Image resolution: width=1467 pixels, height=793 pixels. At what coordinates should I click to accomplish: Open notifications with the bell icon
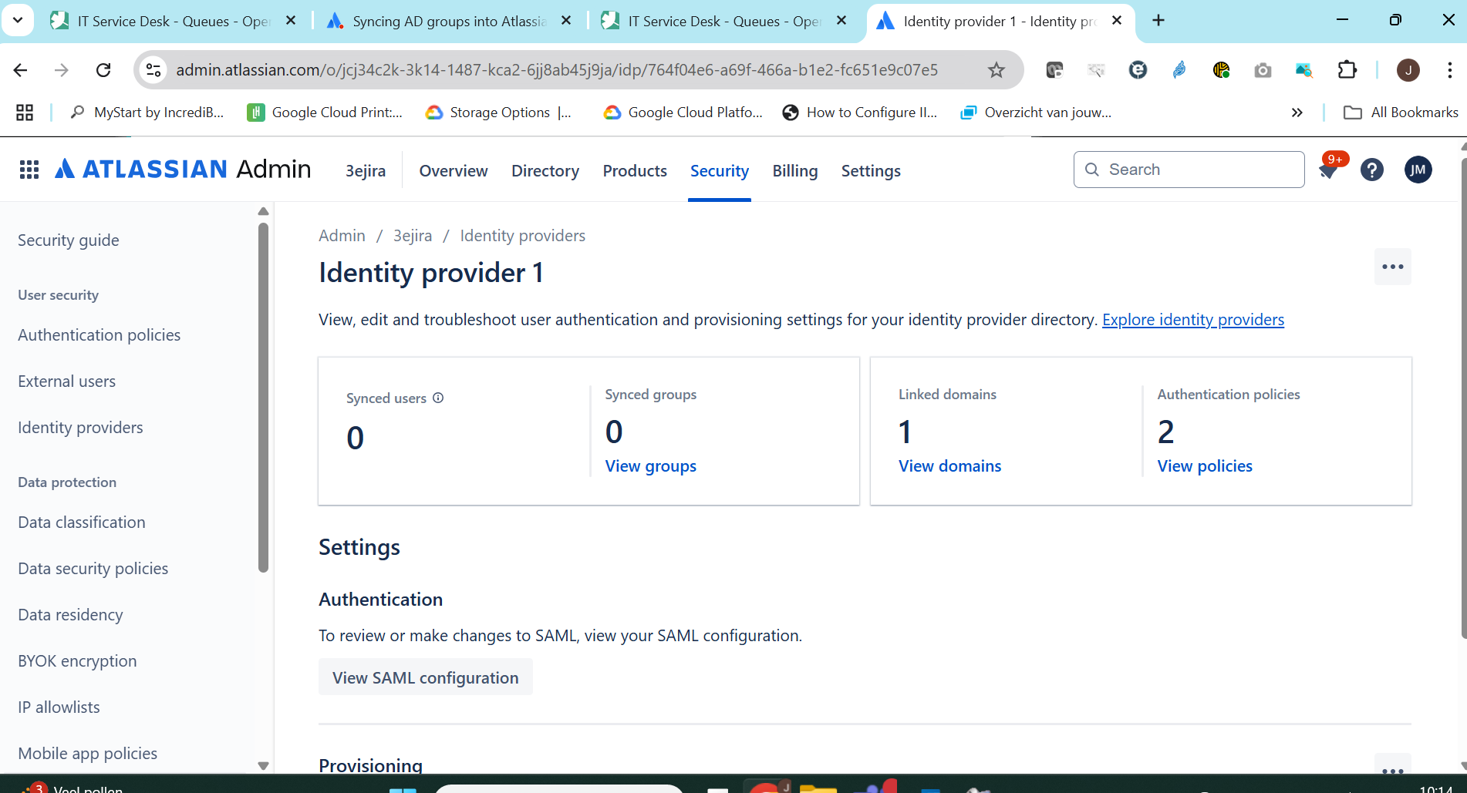point(1328,170)
